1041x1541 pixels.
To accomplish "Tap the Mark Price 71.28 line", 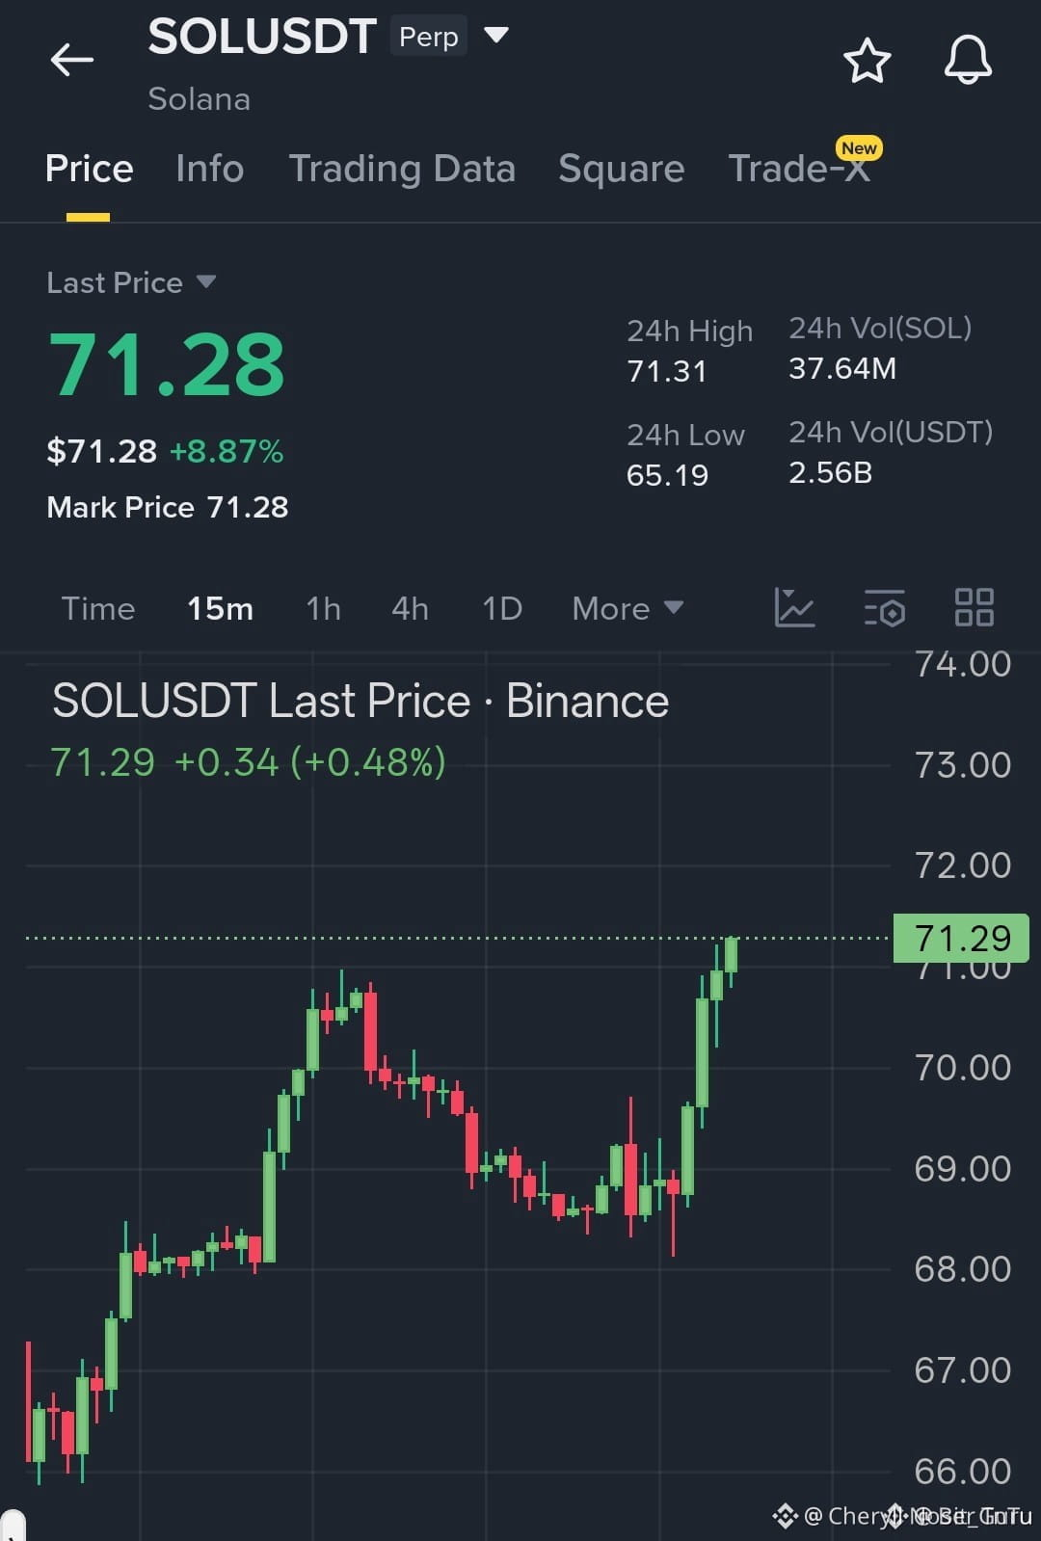I will [x=168, y=507].
